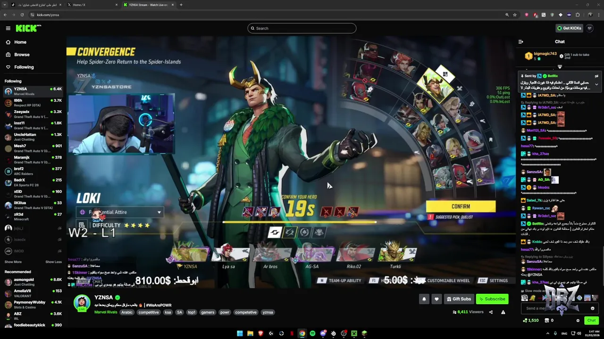Expand the pinned message chevron in chat
The width and height of the screenshot is (604, 339).
(x=596, y=84)
